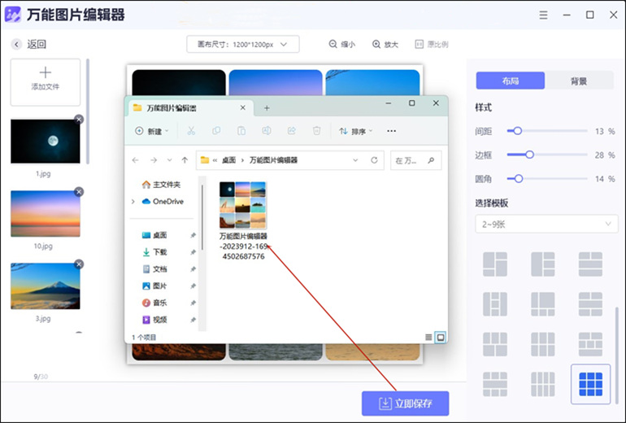Screen dimensions: 626x423
Task: Switch to the 背景 background tab
Action: (x=579, y=81)
